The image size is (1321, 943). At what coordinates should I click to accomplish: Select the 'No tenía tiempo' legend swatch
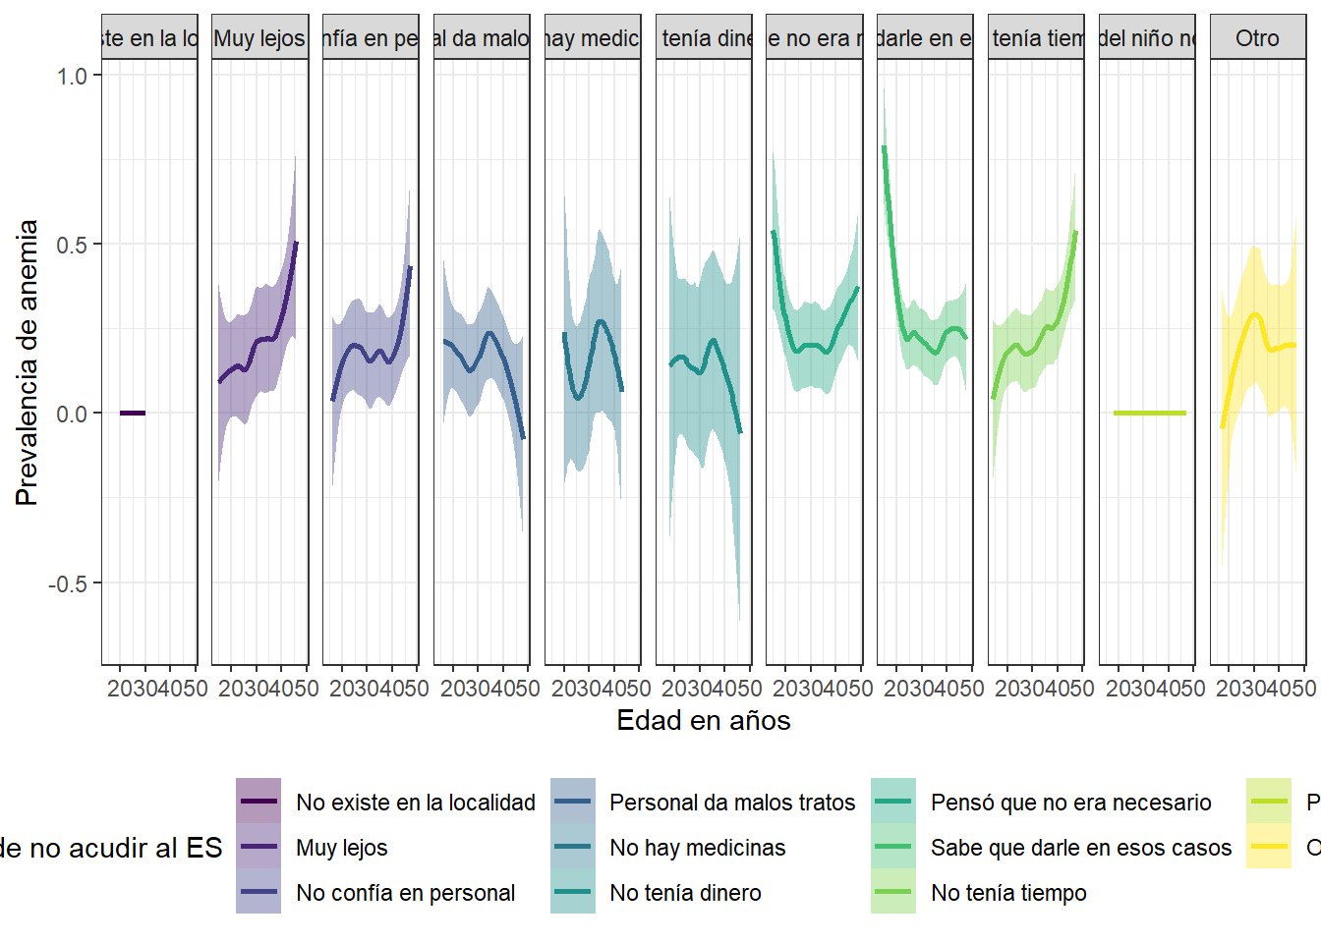893,892
